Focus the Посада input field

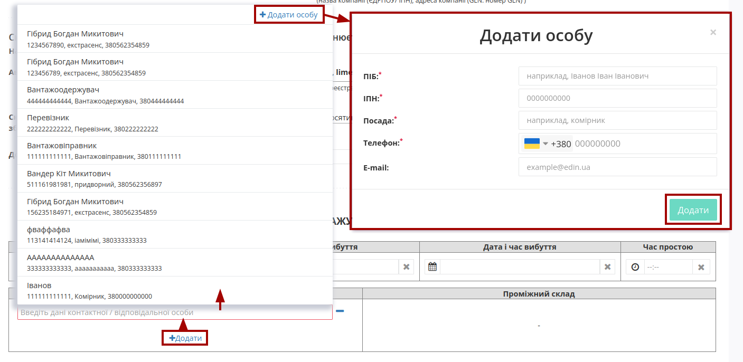pos(618,120)
